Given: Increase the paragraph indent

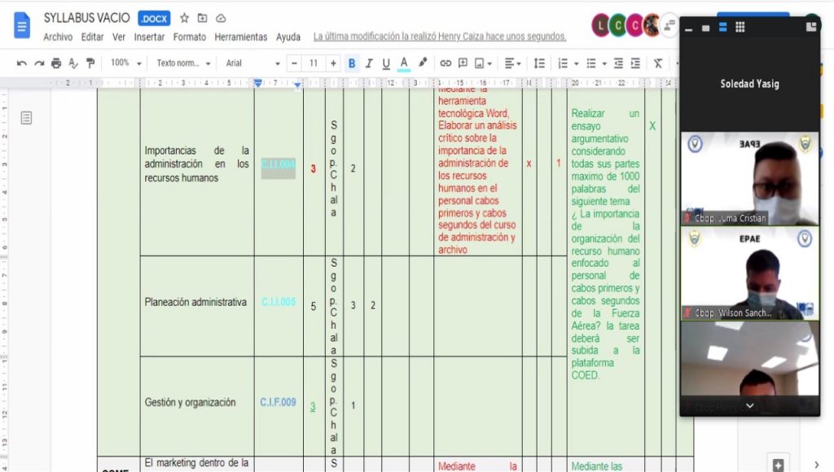Looking at the screenshot, I should click(x=635, y=63).
